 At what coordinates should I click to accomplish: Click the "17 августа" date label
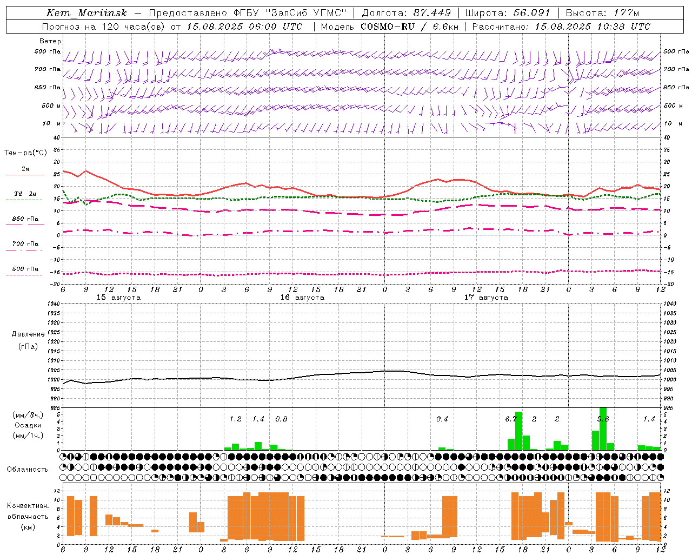(x=486, y=298)
